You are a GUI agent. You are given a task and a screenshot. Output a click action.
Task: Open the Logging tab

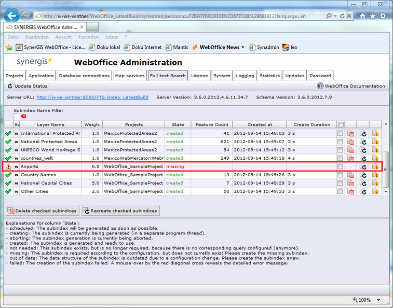(x=245, y=76)
